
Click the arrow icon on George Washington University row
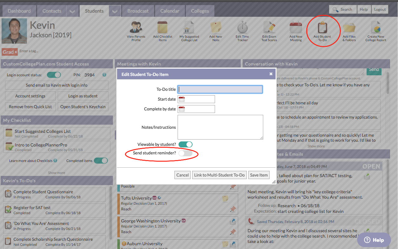pos(233,221)
